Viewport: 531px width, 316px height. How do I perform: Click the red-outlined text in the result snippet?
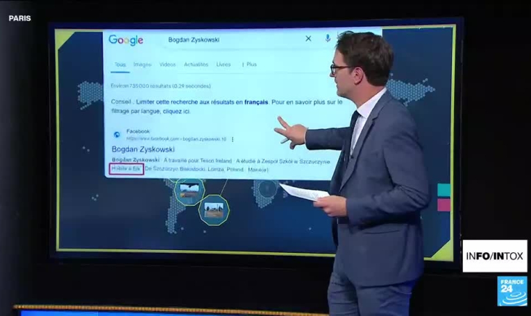[126, 168]
